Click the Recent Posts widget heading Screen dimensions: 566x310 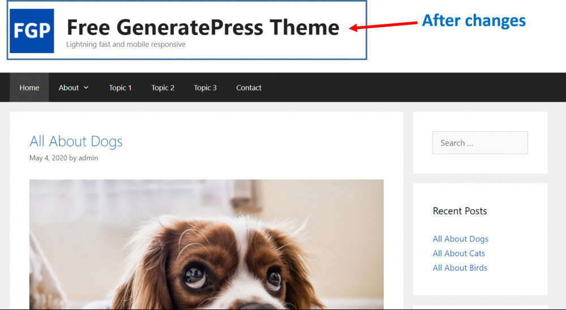tap(460, 211)
